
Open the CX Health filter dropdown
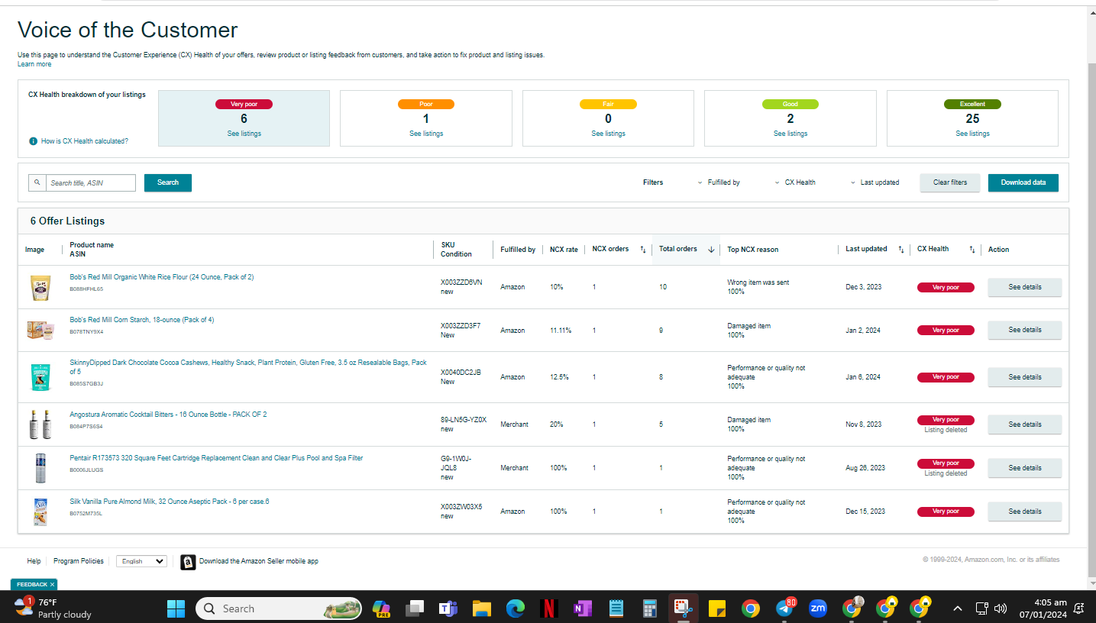795,182
